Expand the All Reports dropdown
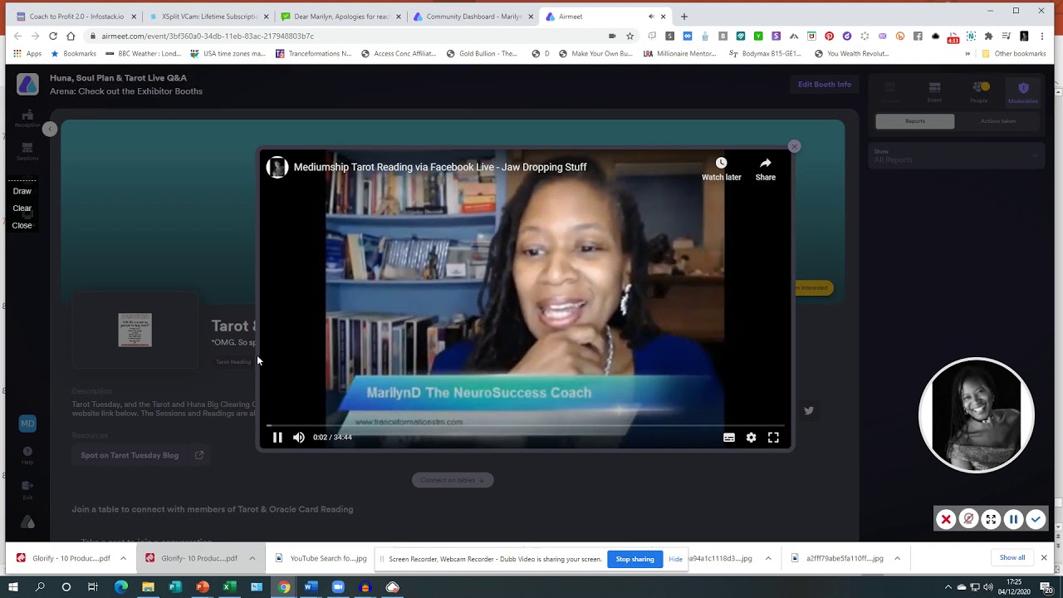1063x598 pixels. pyautogui.click(x=956, y=155)
